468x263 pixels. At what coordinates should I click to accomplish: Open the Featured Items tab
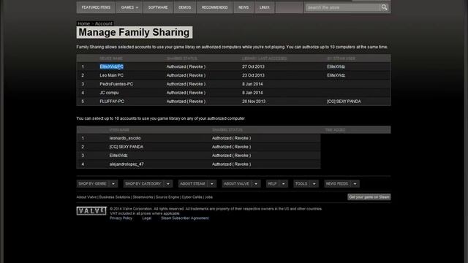click(96, 7)
